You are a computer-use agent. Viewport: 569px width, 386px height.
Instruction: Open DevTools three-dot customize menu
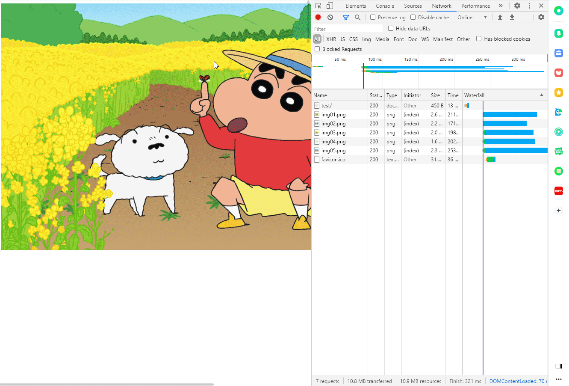pyautogui.click(x=529, y=6)
